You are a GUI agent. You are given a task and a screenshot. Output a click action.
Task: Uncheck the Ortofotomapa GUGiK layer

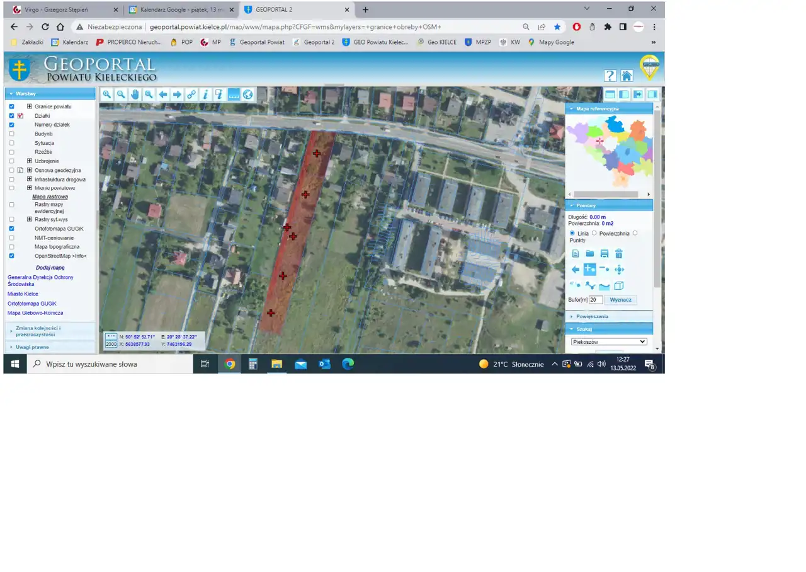tap(11, 229)
